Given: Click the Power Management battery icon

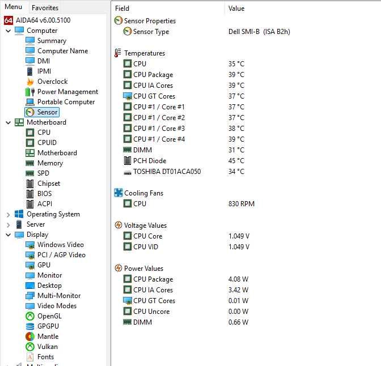Looking at the screenshot, I should tap(30, 92).
